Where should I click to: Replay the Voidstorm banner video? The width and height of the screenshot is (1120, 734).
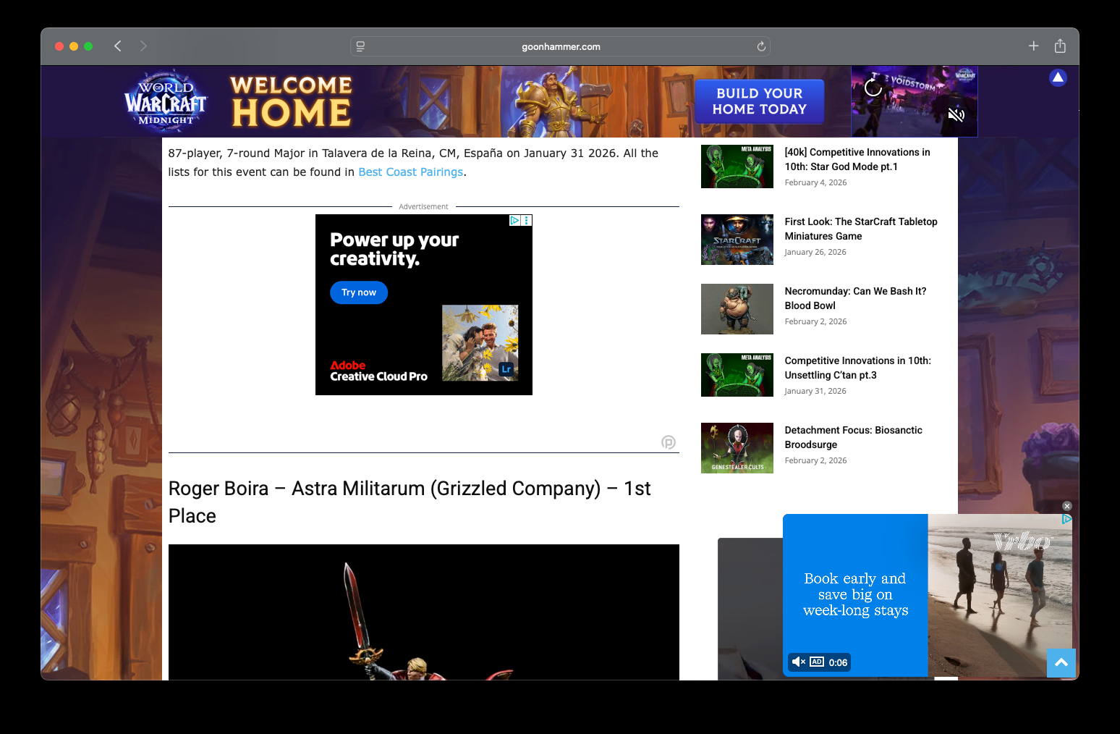click(873, 88)
